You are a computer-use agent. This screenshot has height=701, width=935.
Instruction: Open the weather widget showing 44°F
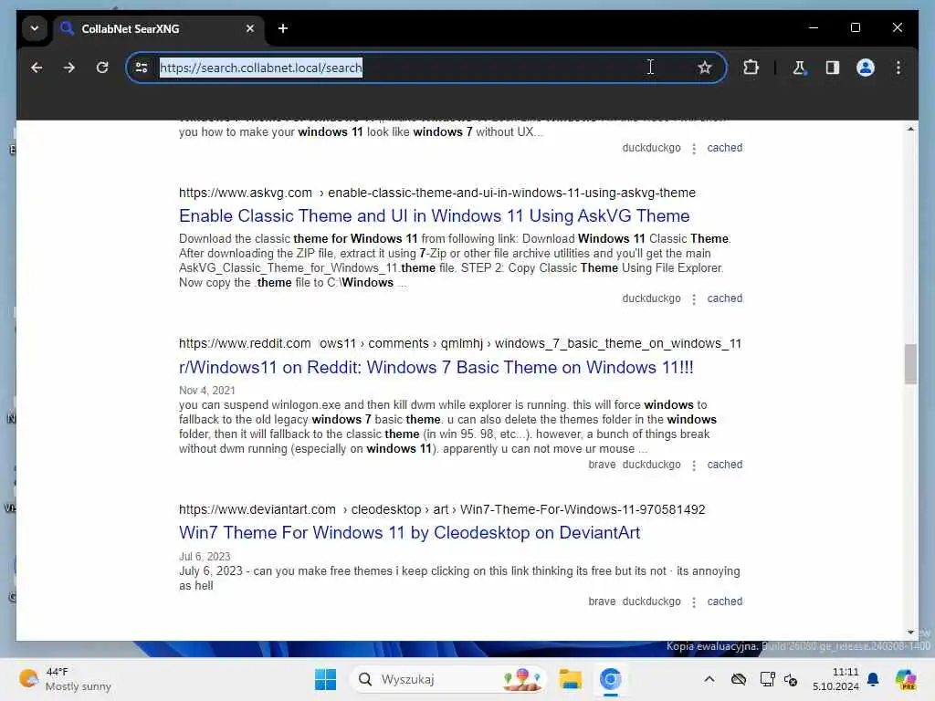tap(65, 679)
